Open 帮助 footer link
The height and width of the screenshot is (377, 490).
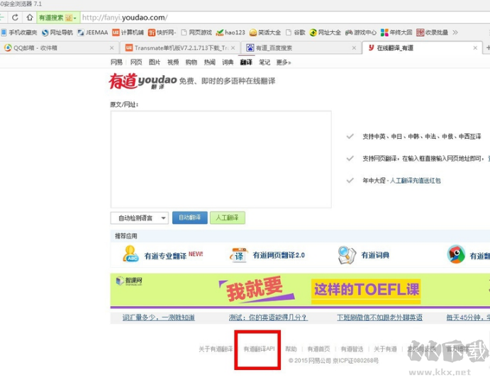(291, 349)
